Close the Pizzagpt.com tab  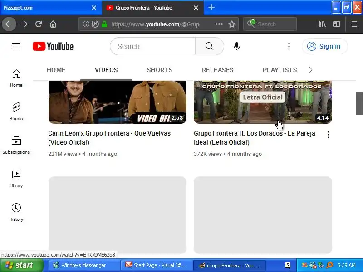(94, 8)
